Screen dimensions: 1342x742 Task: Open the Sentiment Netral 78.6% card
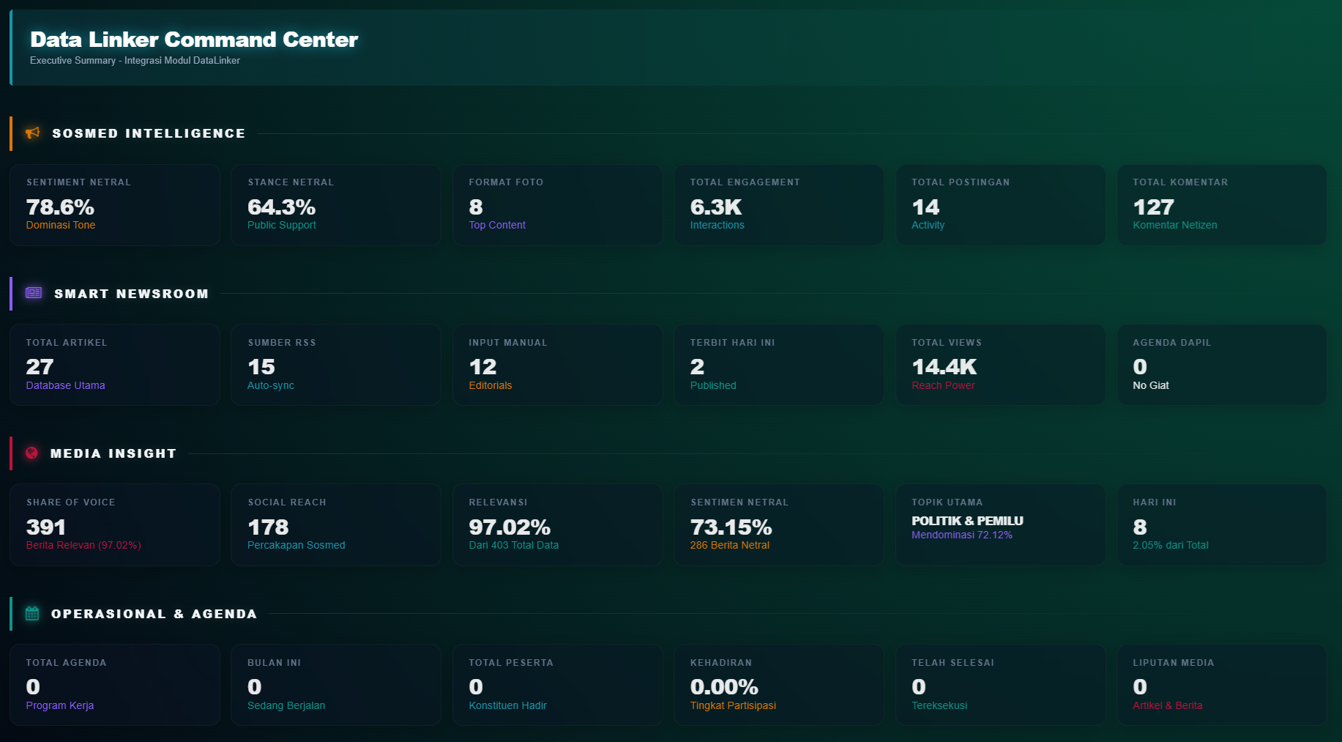pos(115,205)
